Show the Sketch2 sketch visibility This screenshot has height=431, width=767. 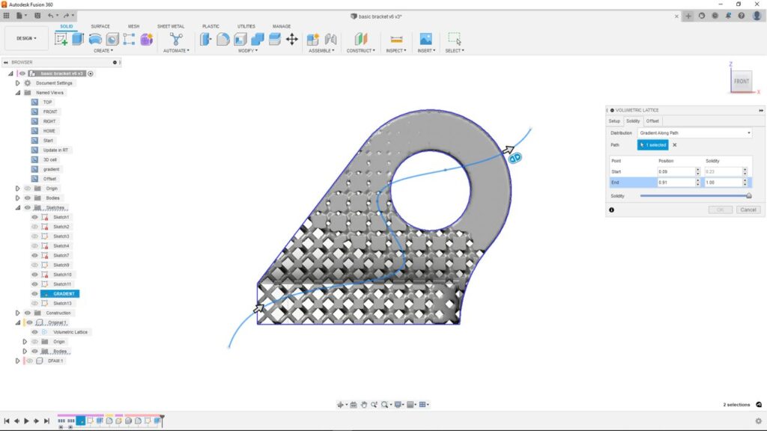click(34, 227)
